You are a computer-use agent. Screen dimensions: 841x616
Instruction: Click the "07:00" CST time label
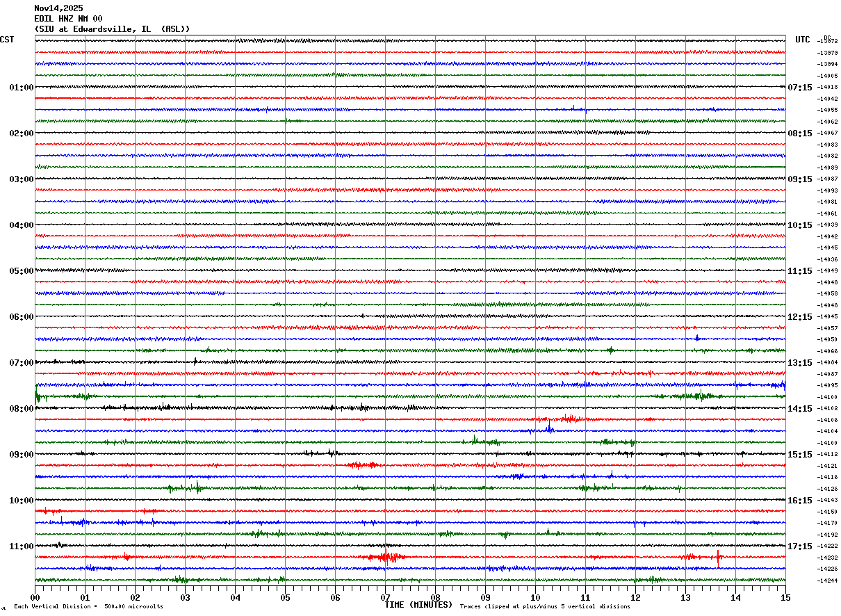pyautogui.click(x=22, y=363)
